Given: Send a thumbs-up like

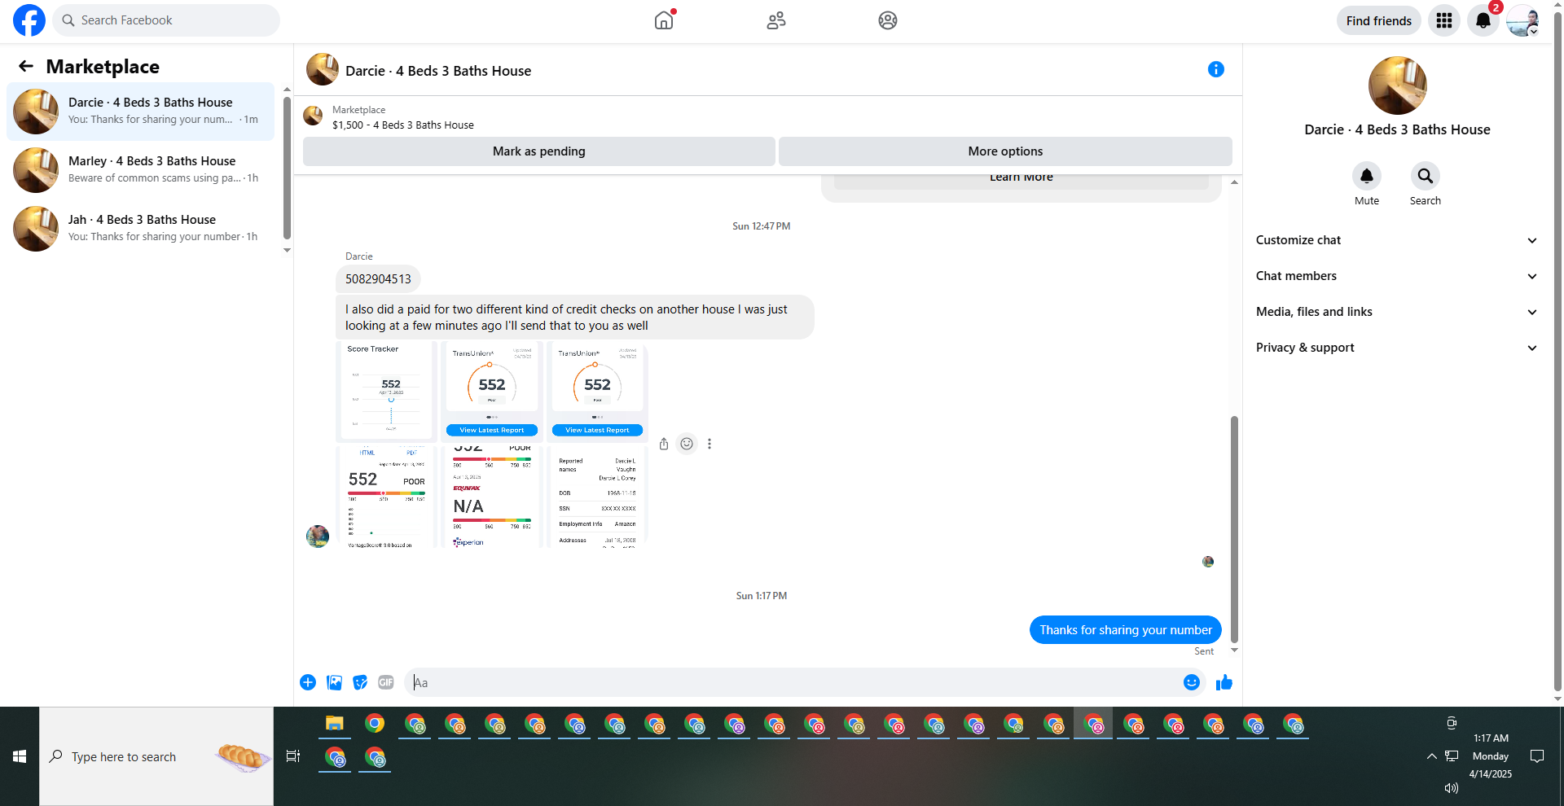Looking at the screenshot, I should pos(1224,682).
